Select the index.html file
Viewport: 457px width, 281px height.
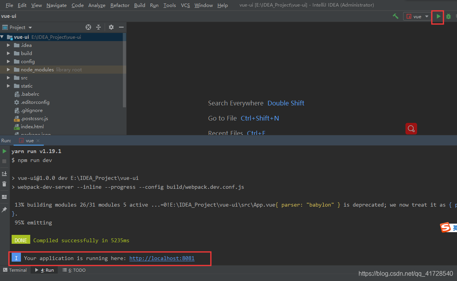coord(32,126)
